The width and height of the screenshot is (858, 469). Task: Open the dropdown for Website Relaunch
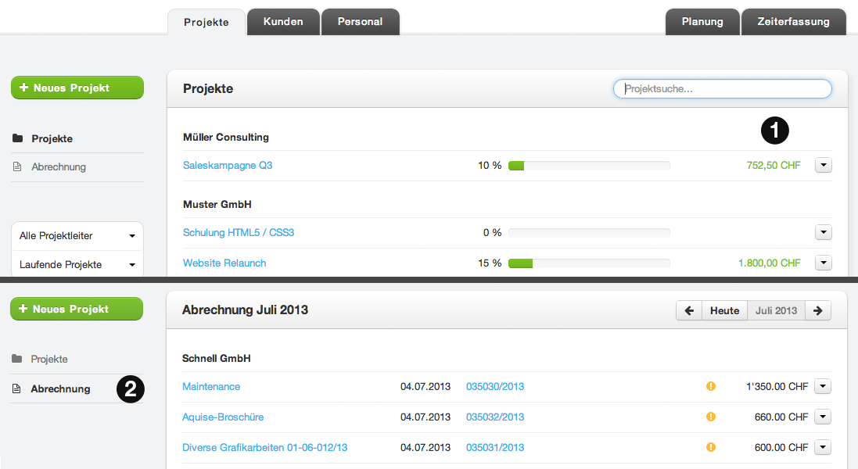tap(824, 263)
